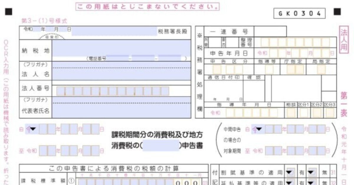Click the 確認 header cell
The width and height of the screenshot is (354, 185).
click(x=254, y=77)
